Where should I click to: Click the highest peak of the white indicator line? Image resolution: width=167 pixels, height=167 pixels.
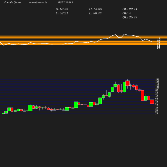coord(125,34)
